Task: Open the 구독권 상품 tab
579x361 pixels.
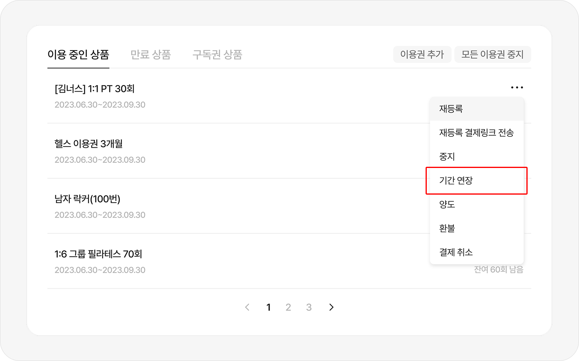Action: [x=217, y=55]
